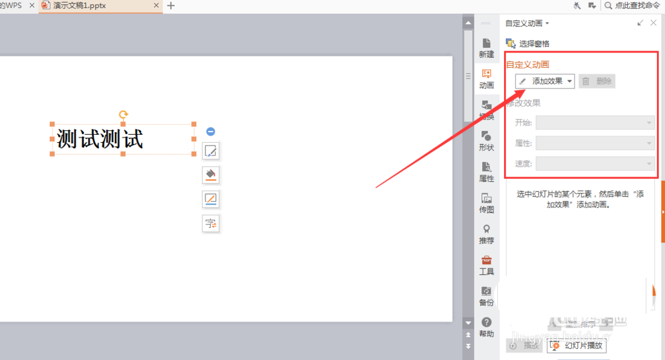Open the 工具 (Tools) sidebar panel

[487, 266]
